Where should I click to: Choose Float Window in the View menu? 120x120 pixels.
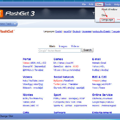(109, 9)
